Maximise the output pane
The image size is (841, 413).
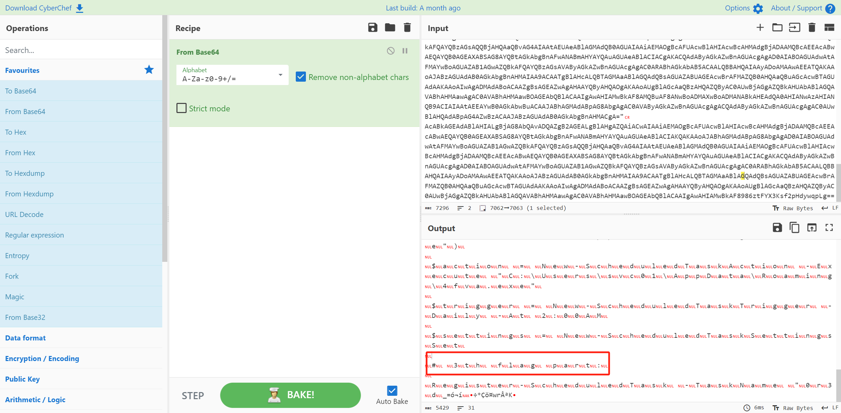829,228
